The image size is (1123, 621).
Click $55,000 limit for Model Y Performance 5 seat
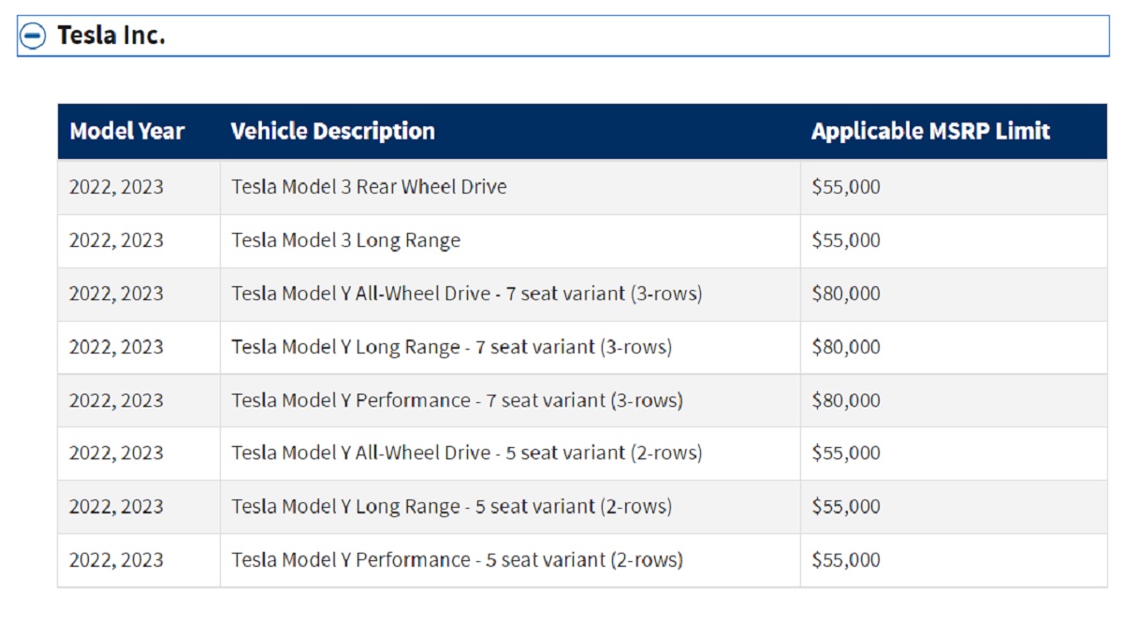pos(846,560)
